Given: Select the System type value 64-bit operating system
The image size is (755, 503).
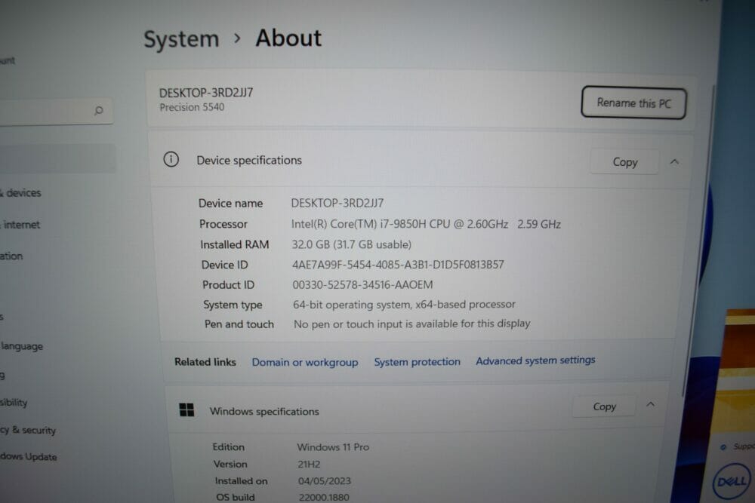Looking at the screenshot, I should [x=404, y=305].
